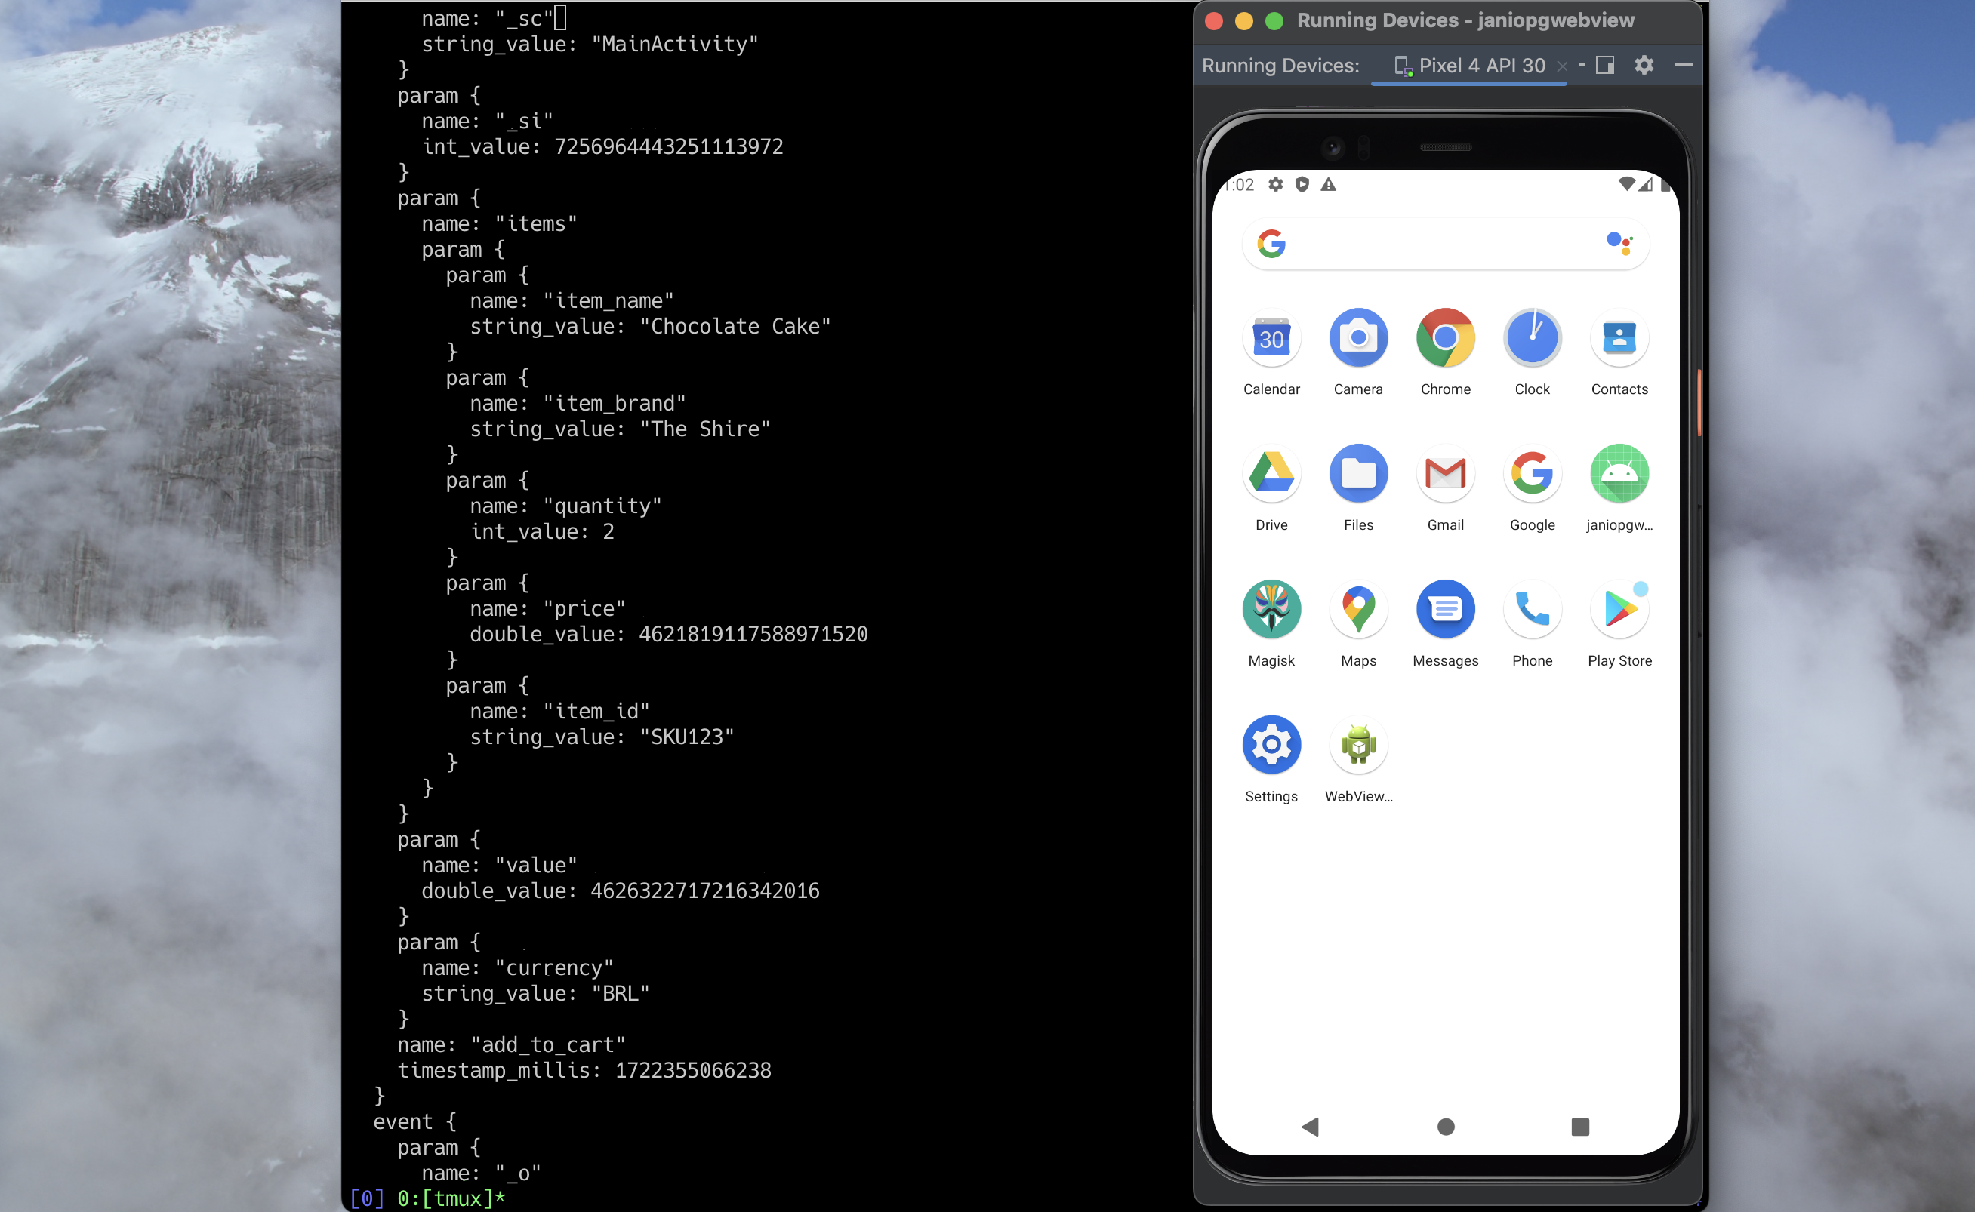Screen dimensions: 1975x1212
Task: Launch the Magisk app
Action: point(1271,609)
